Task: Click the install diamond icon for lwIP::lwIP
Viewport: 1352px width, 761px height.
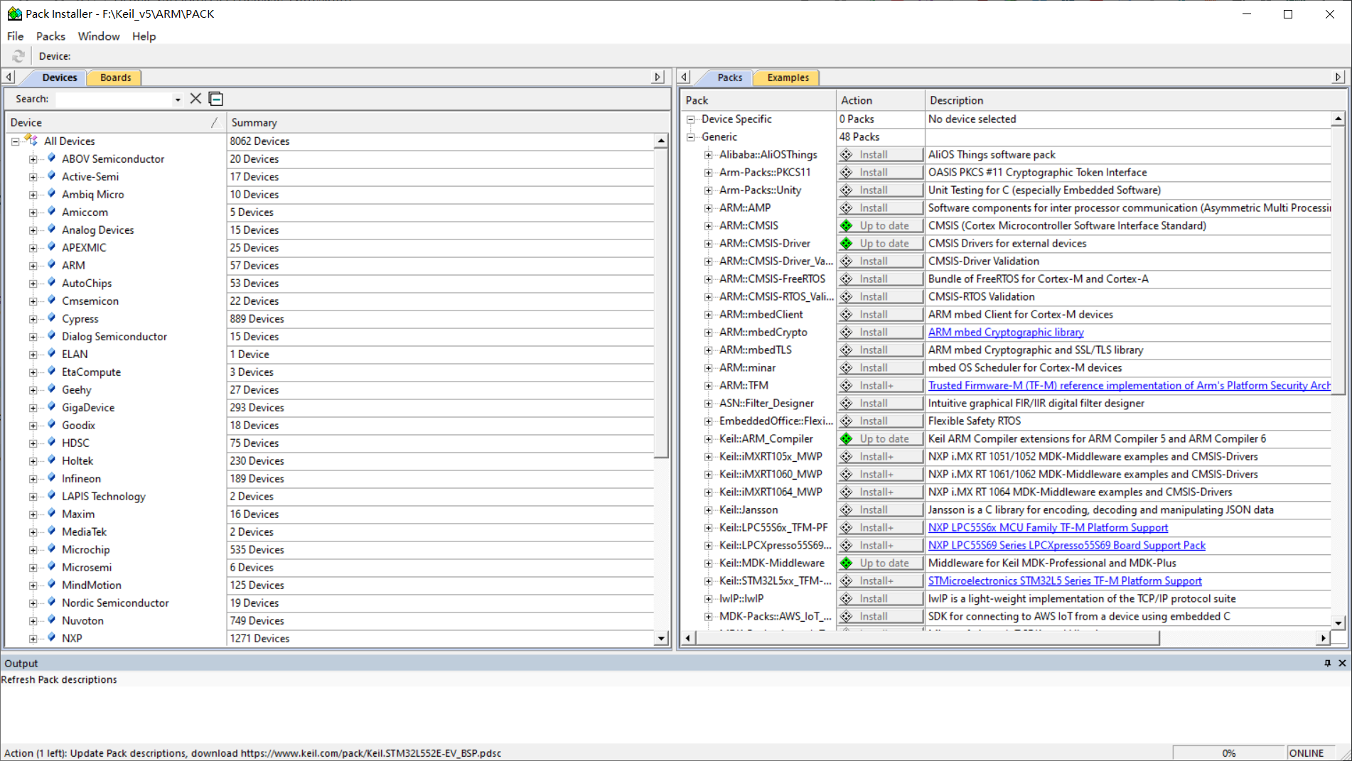Action: point(846,598)
